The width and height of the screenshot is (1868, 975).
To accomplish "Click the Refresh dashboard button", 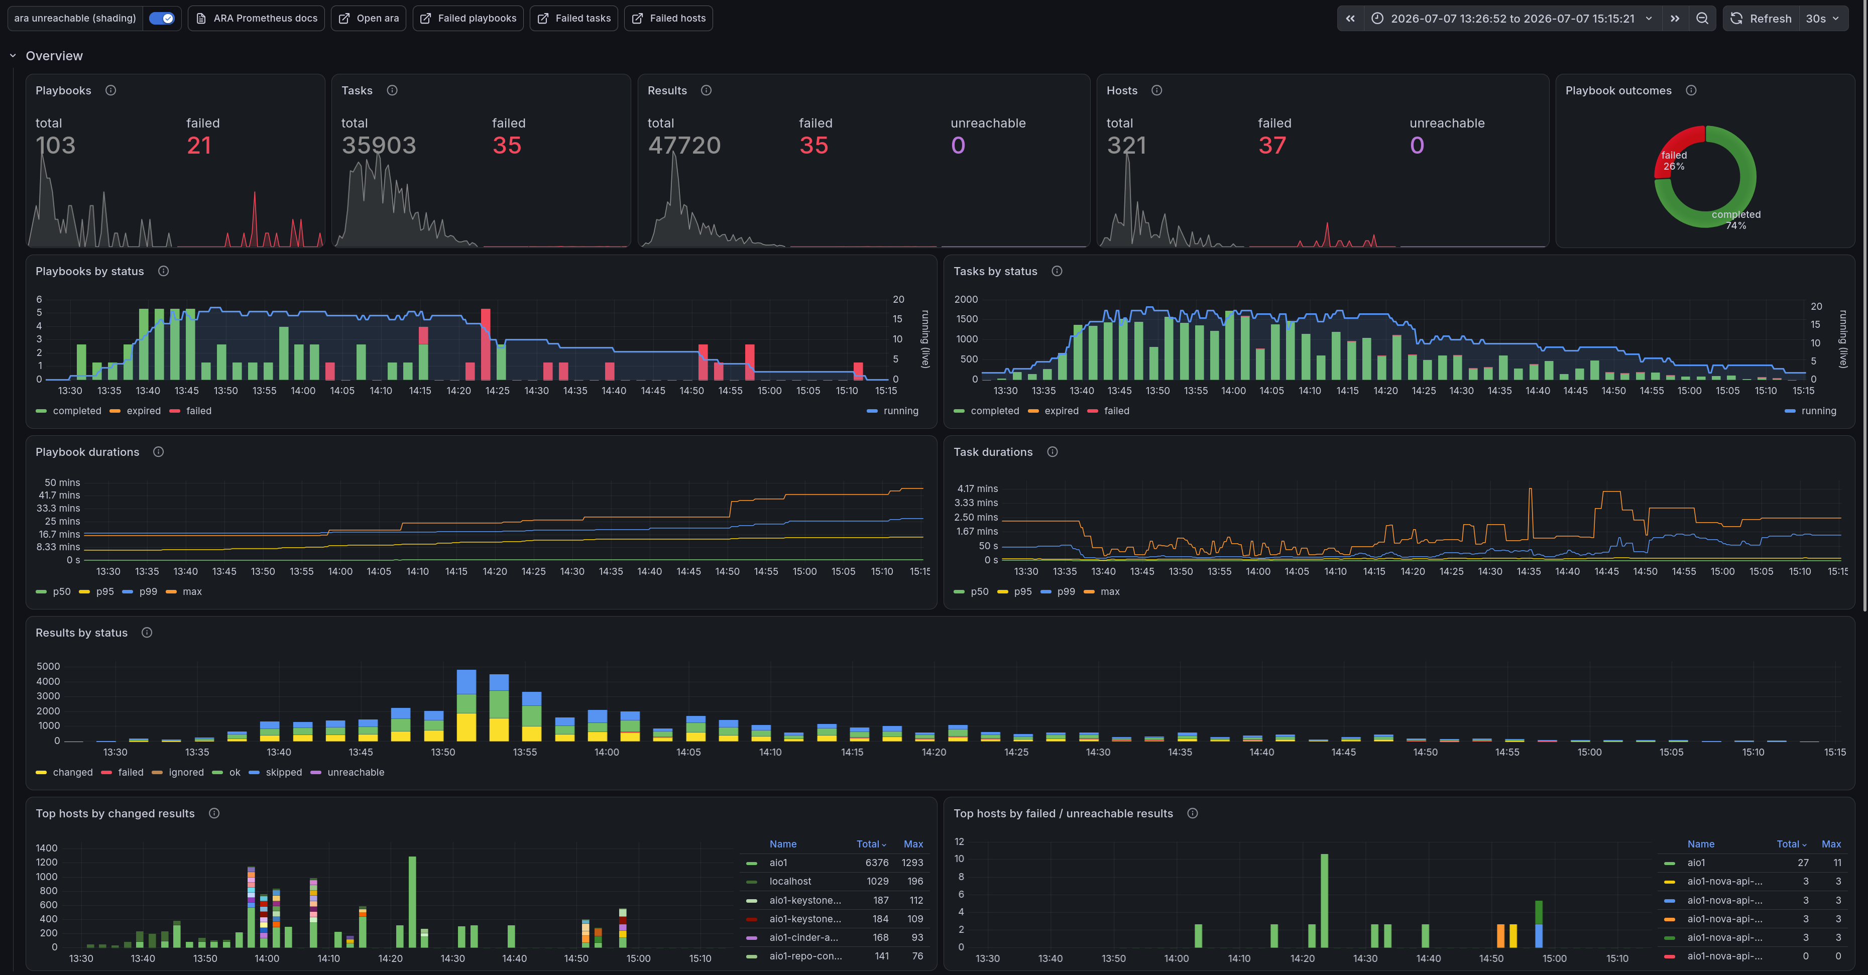I will pyautogui.click(x=1761, y=18).
